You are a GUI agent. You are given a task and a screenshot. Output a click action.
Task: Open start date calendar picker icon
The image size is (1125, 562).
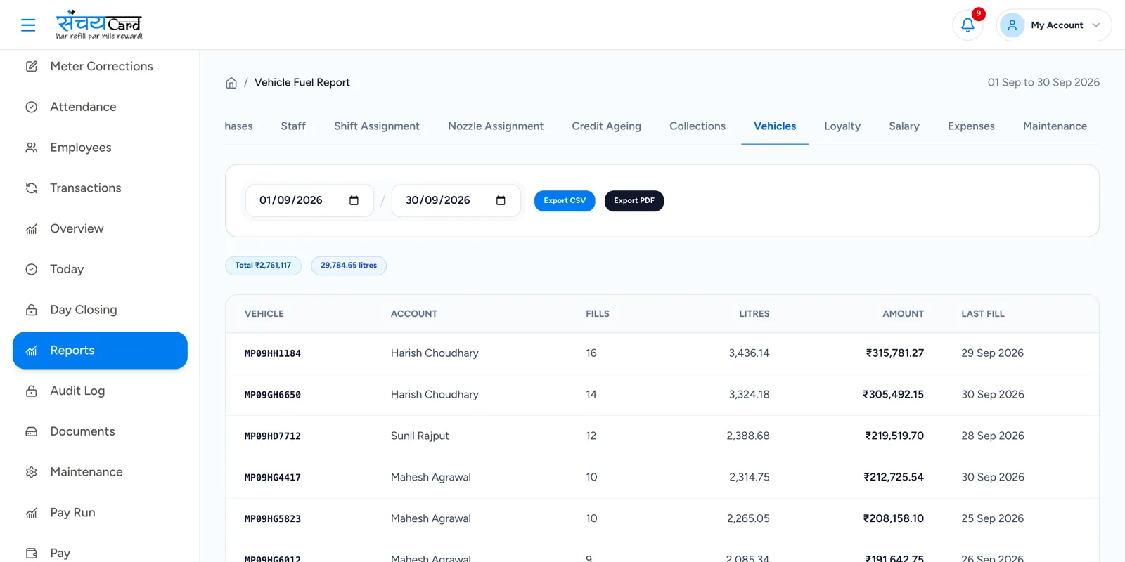[x=354, y=200]
